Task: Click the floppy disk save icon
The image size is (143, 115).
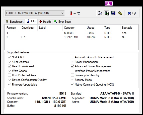Action: point(113,13)
